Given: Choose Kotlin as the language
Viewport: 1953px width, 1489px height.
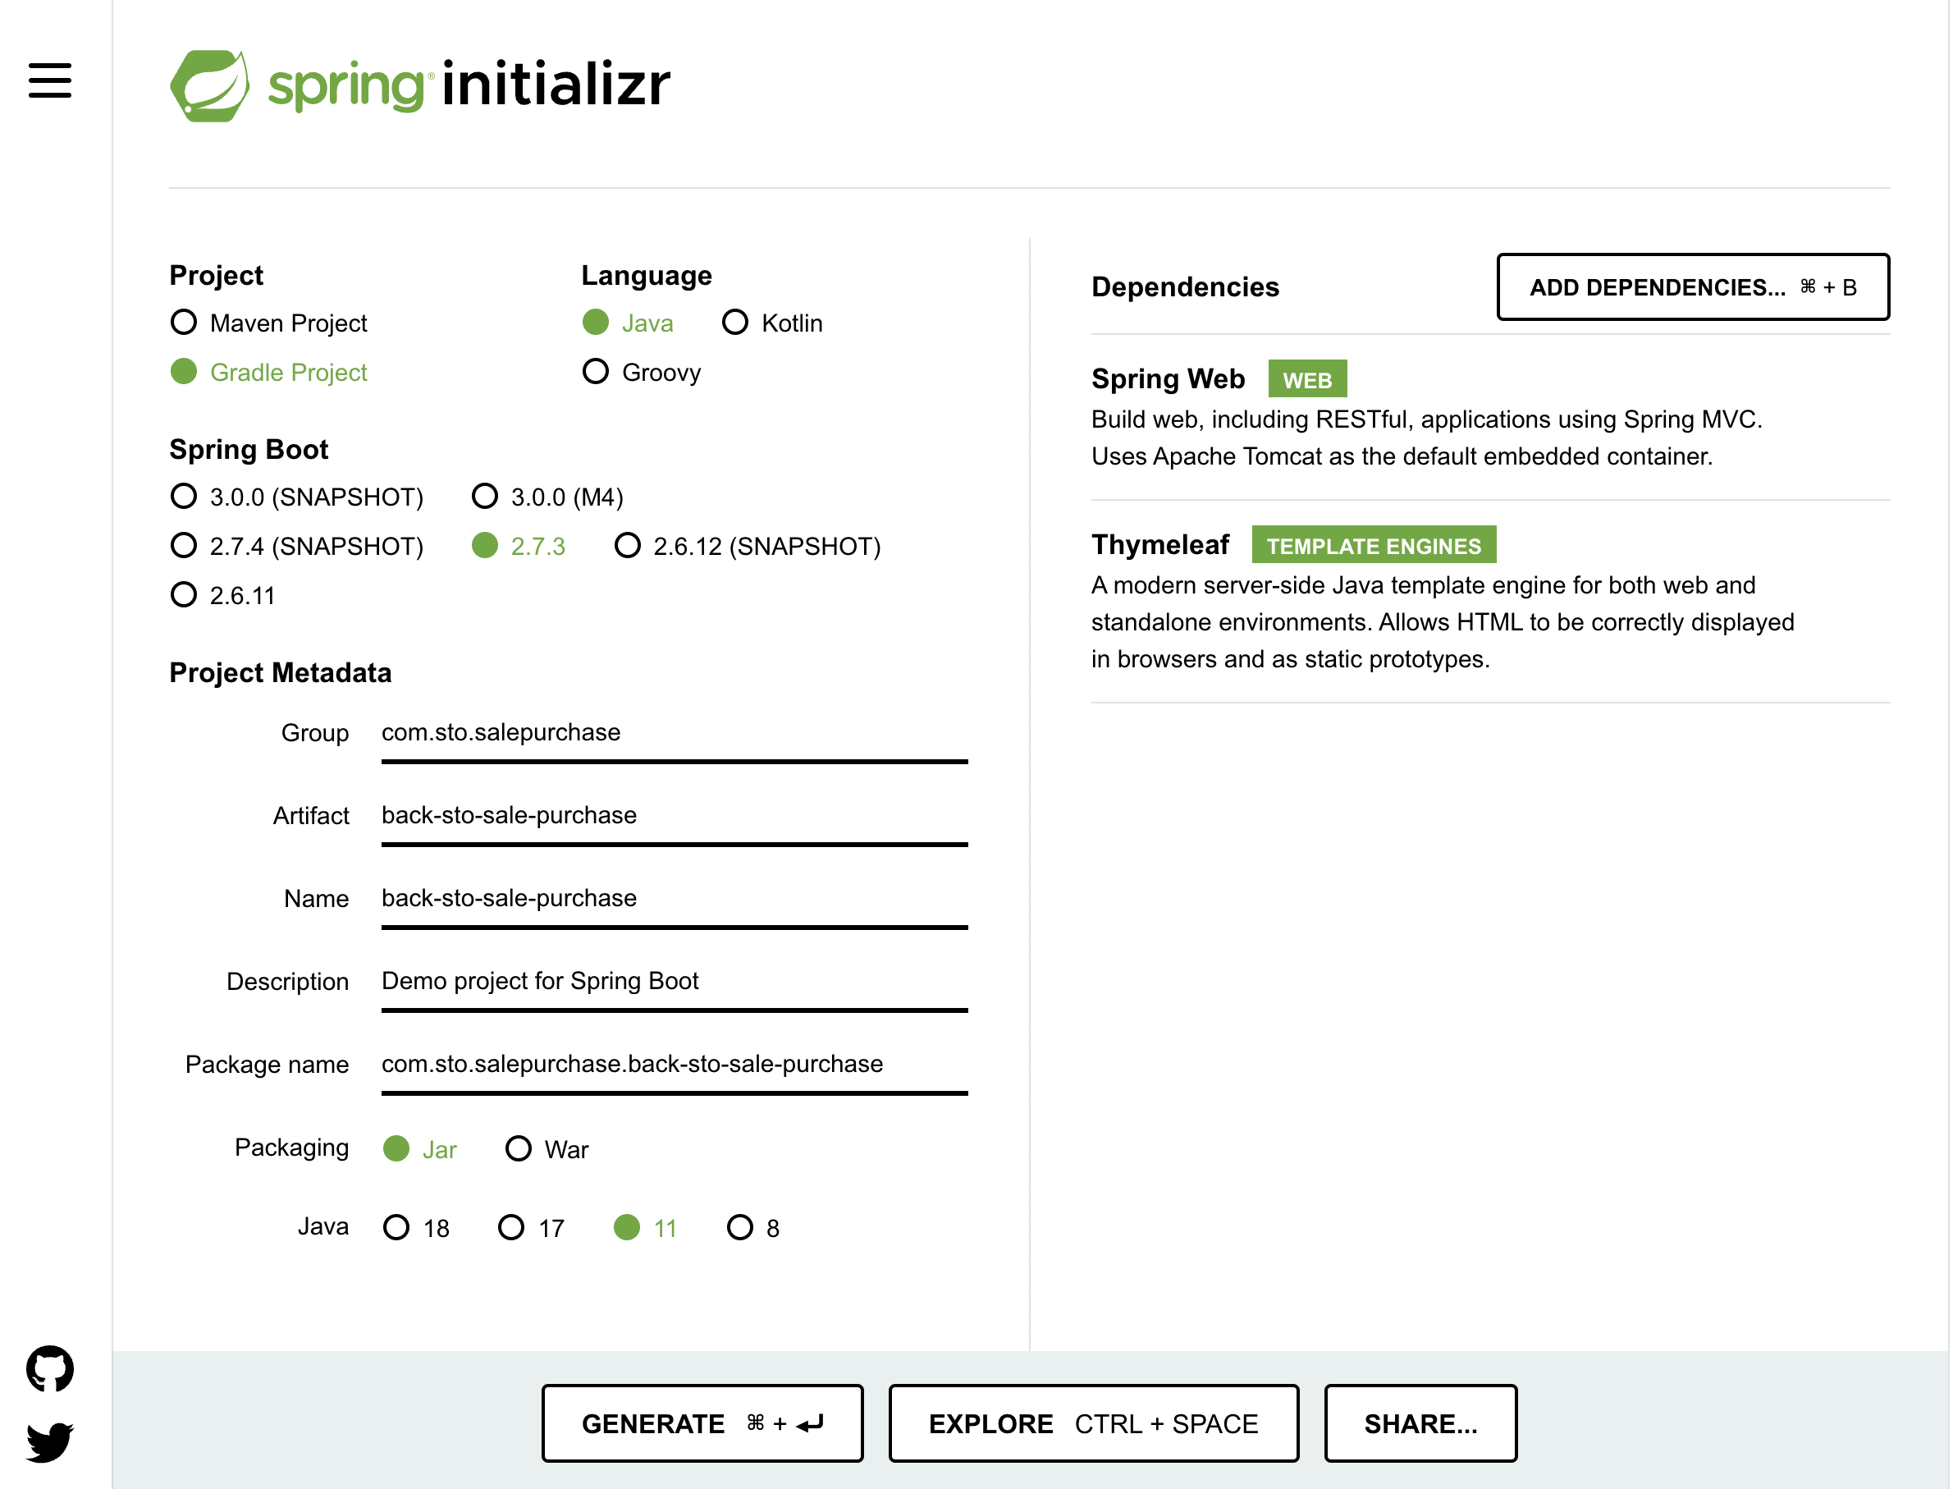Looking at the screenshot, I should (x=734, y=323).
